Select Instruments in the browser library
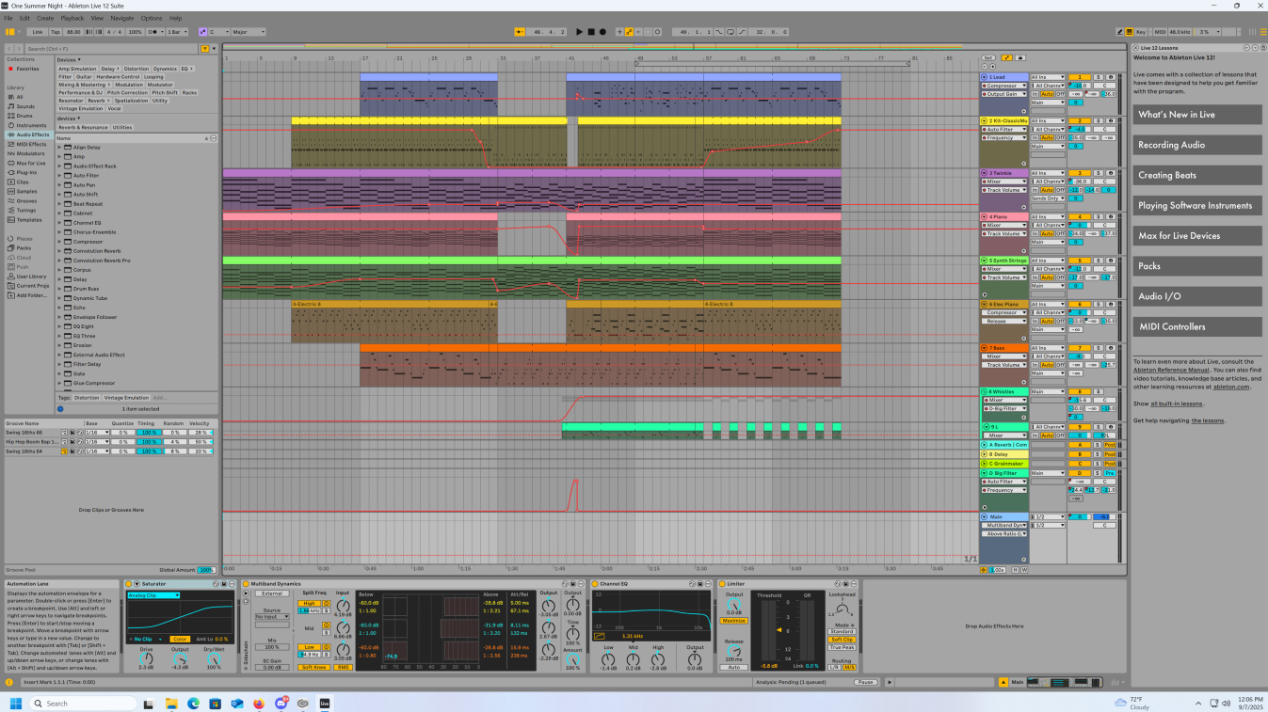This screenshot has height=712, width=1268. click(31, 125)
